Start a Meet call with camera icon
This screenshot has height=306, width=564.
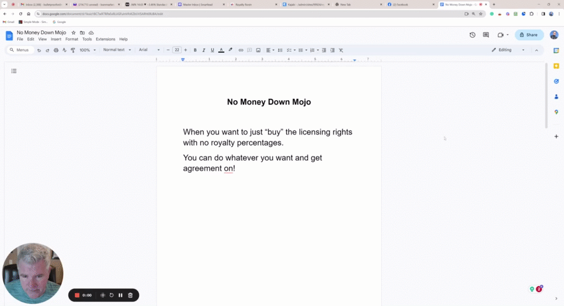tap(500, 35)
